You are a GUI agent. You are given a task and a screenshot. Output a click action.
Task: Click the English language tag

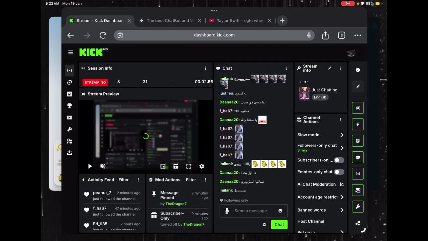coord(320,97)
